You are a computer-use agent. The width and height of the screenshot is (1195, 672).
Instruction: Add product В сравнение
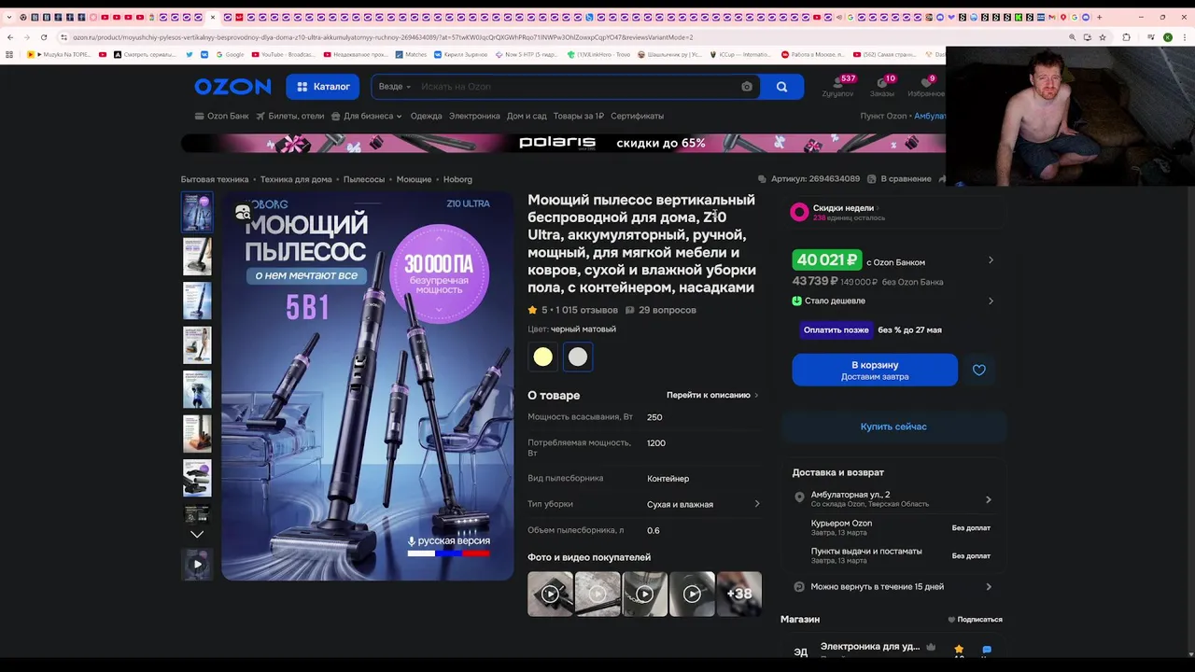(899, 179)
